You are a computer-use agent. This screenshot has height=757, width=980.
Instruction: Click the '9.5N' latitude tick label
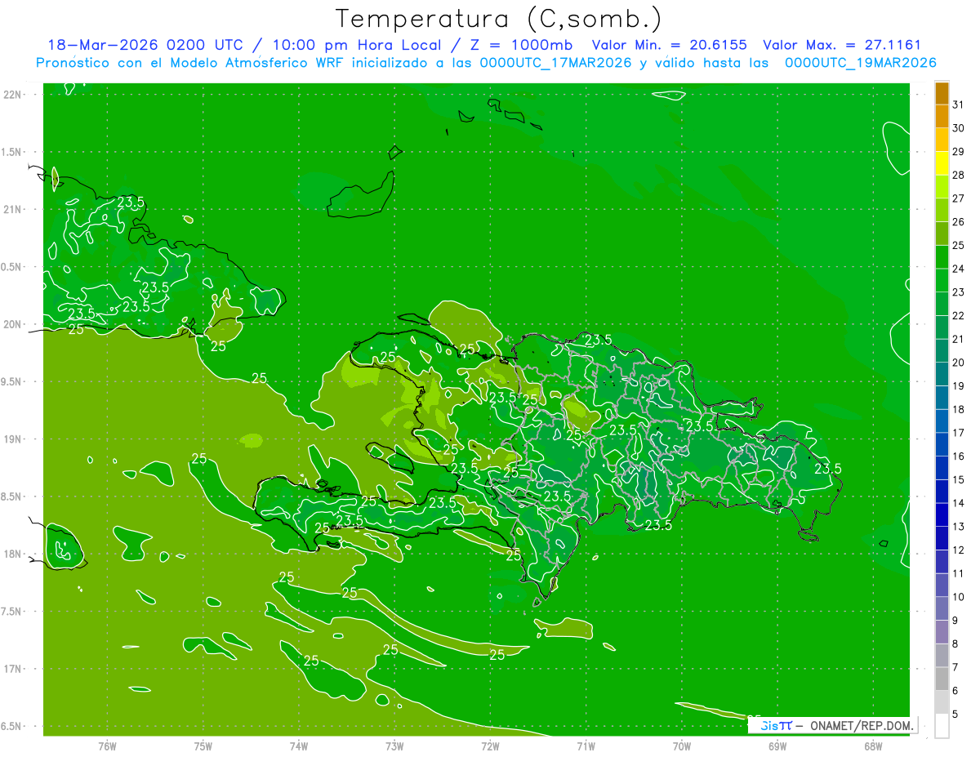(12, 381)
